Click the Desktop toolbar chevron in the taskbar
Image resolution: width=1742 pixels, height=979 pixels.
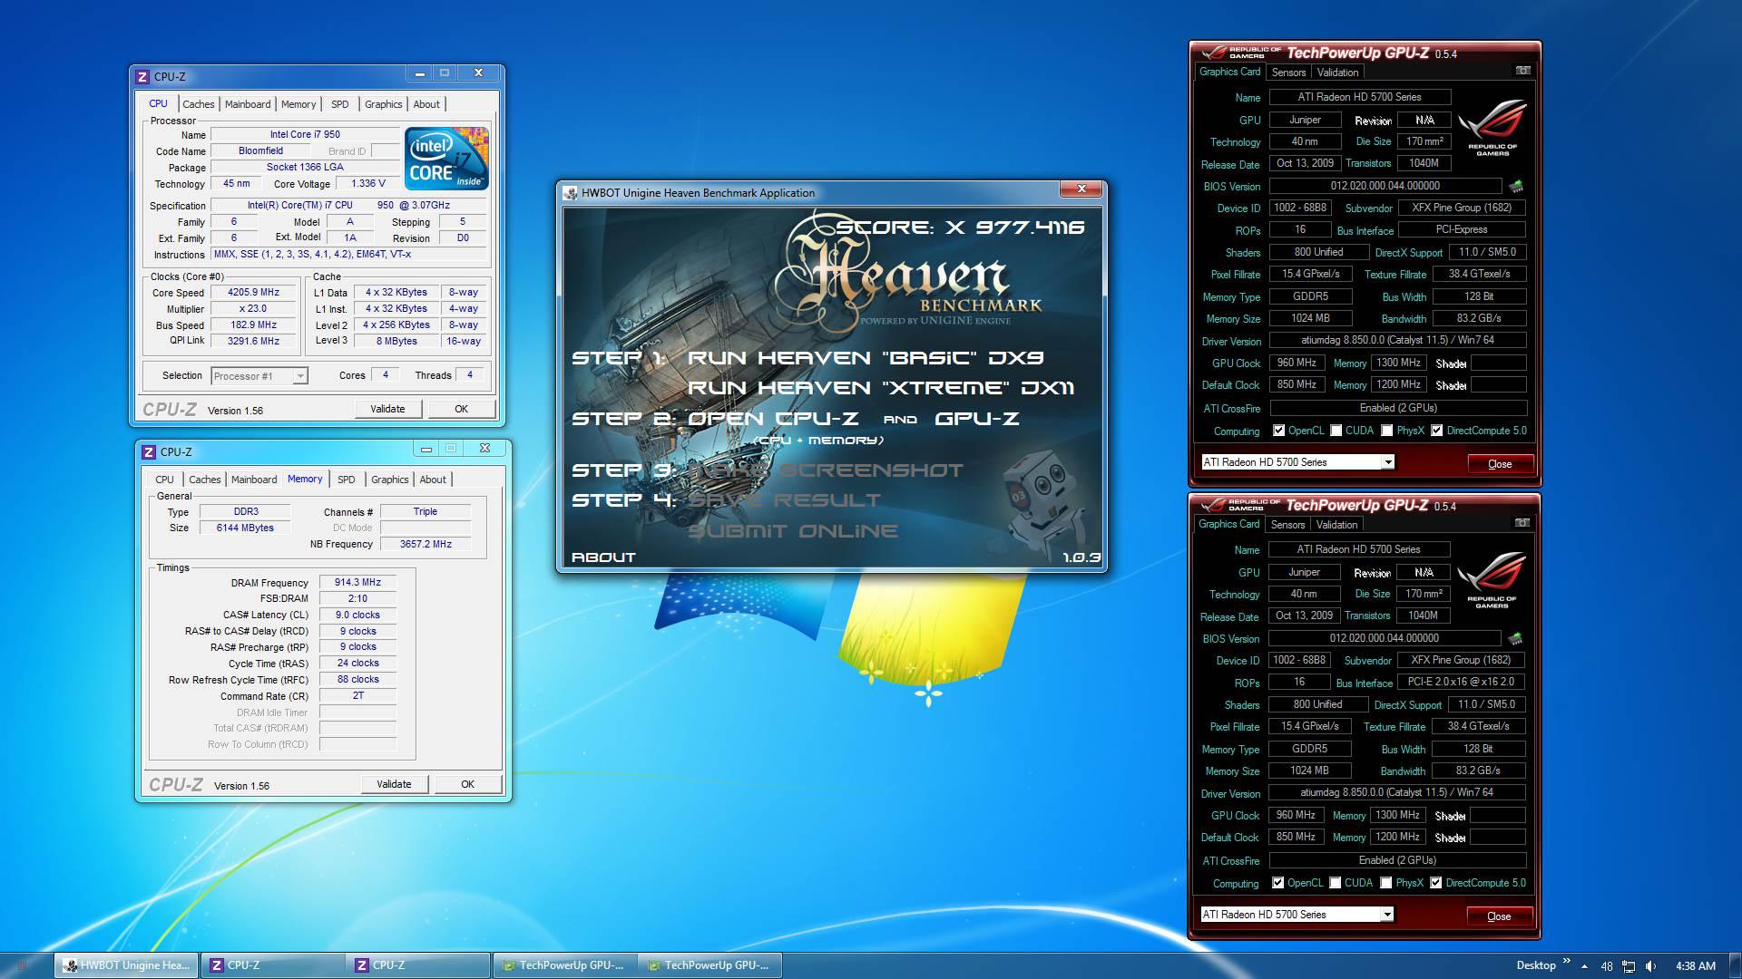(1566, 961)
